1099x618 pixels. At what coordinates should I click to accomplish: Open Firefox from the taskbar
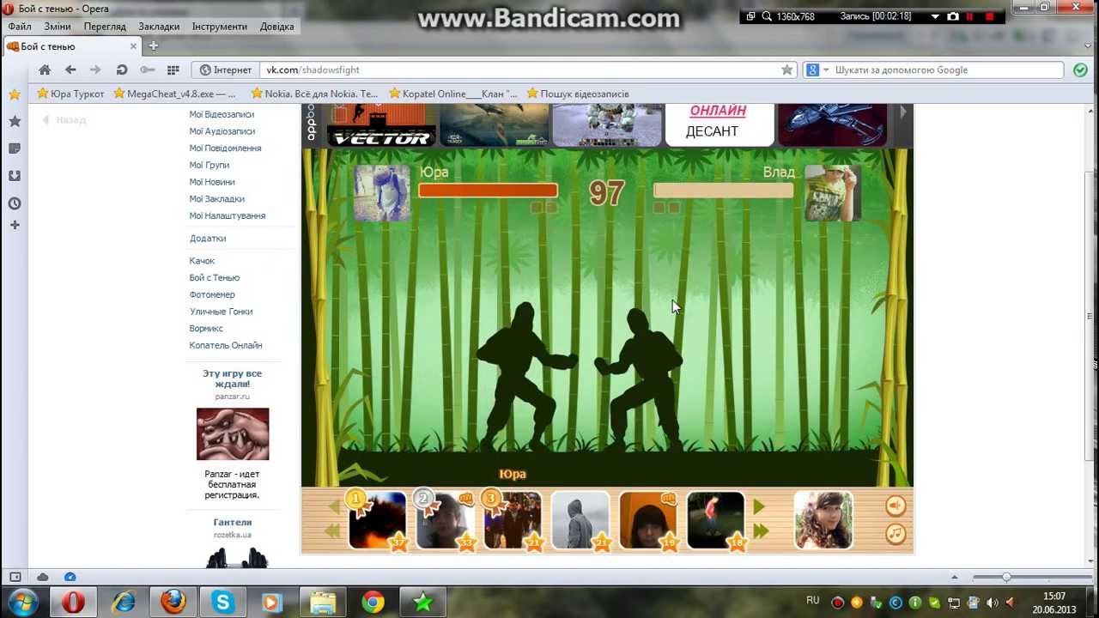click(173, 603)
